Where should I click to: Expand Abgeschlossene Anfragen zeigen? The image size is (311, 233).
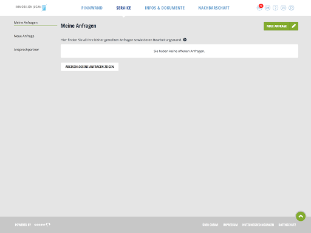point(89,67)
